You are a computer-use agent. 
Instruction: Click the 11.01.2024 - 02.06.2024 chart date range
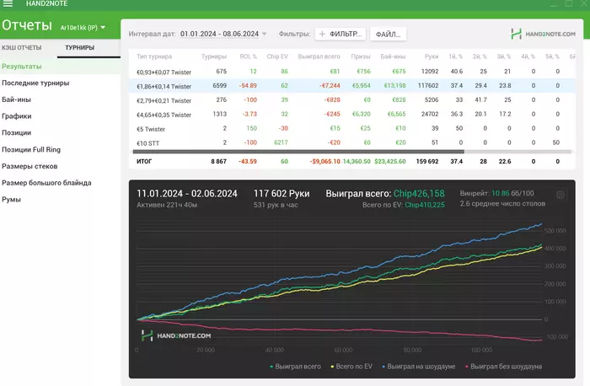(x=187, y=194)
